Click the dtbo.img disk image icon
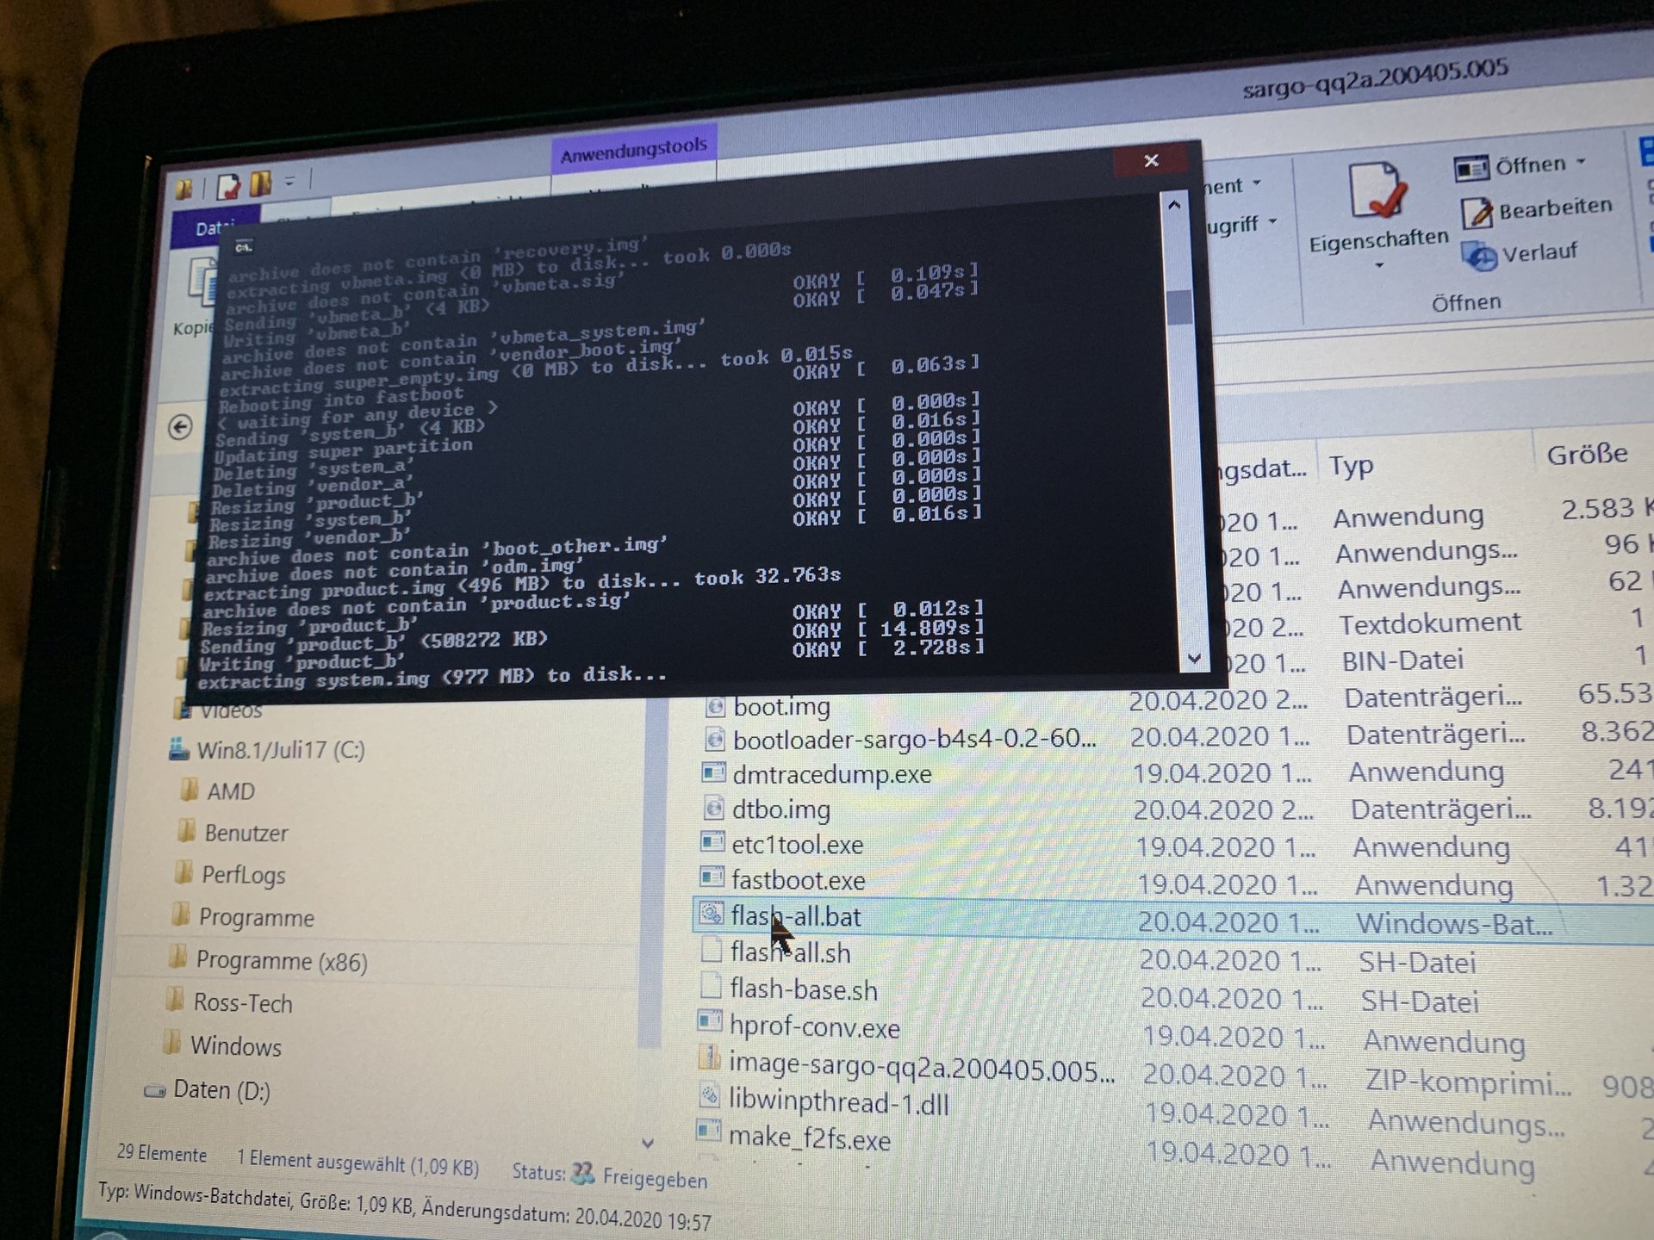Screen dimensions: 1654x1240 pos(713,808)
